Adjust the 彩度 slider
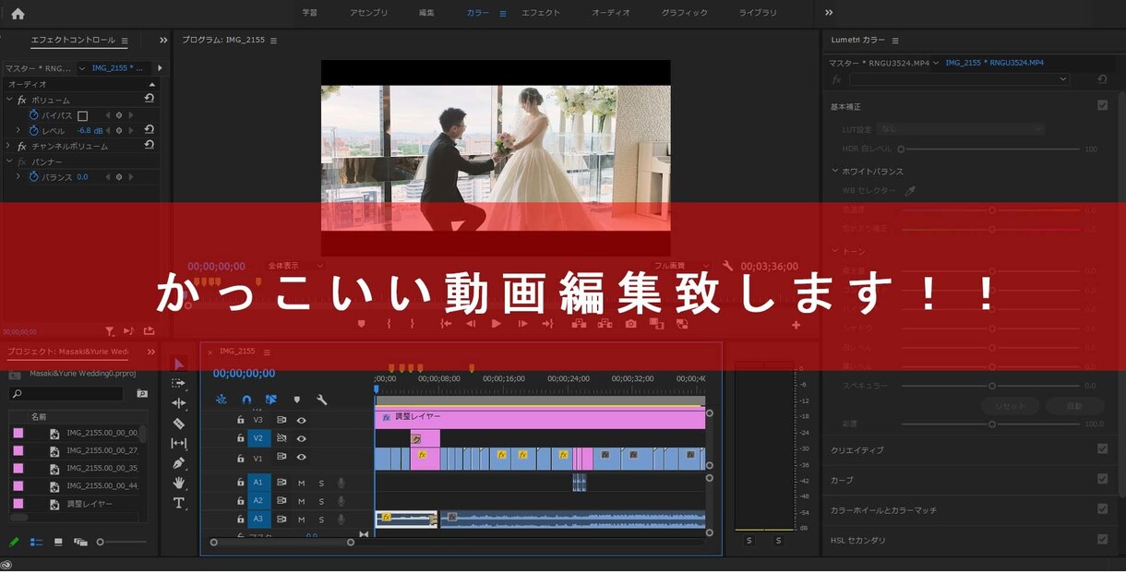Screen dimensions: 1126x573 coord(990,424)
